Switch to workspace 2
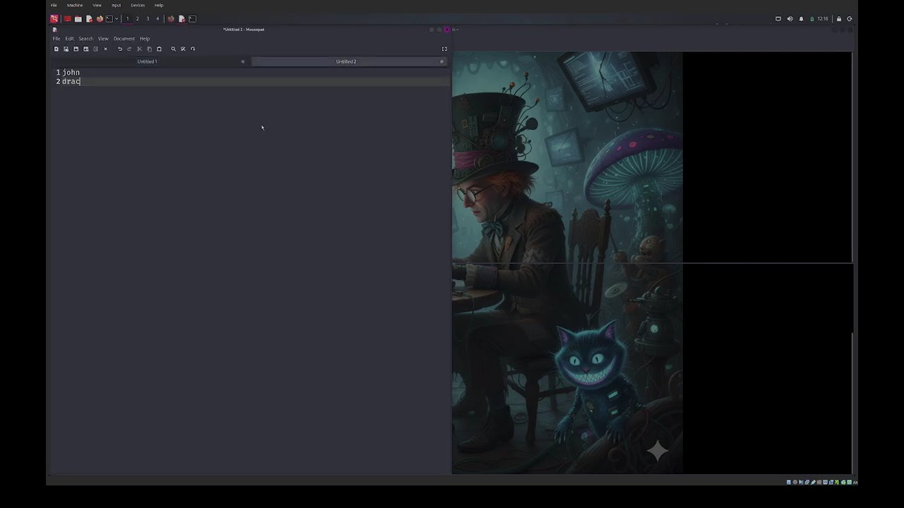904x508 pixels. tap(137, 18)
